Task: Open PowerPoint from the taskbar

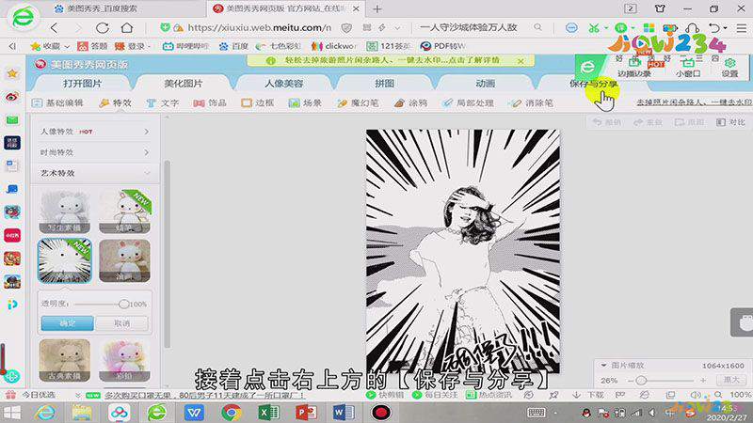Action: [306, 413]
